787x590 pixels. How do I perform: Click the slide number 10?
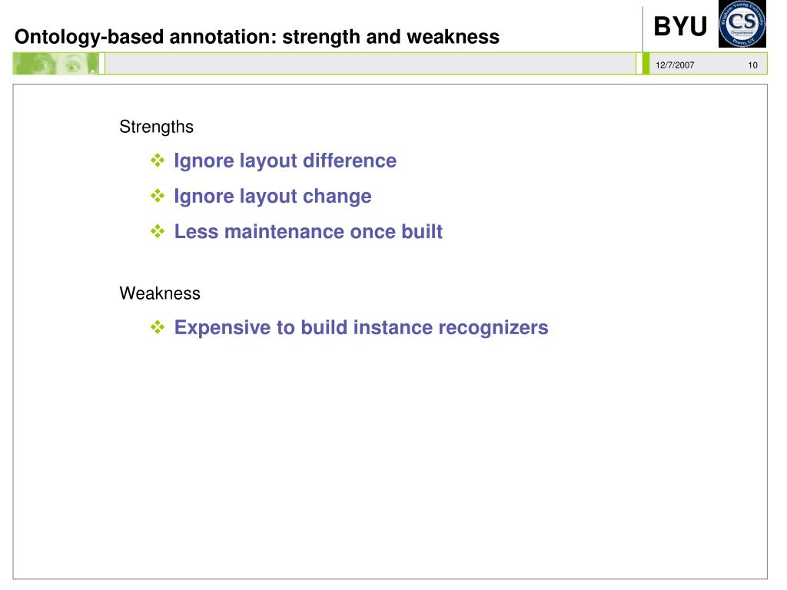[752, 65]
